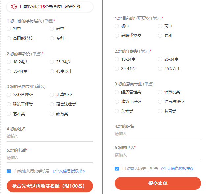Viewport: 215px width, 194px height.
Task: Choose 经济管理类 in the right form
Action: pos(117,92)
